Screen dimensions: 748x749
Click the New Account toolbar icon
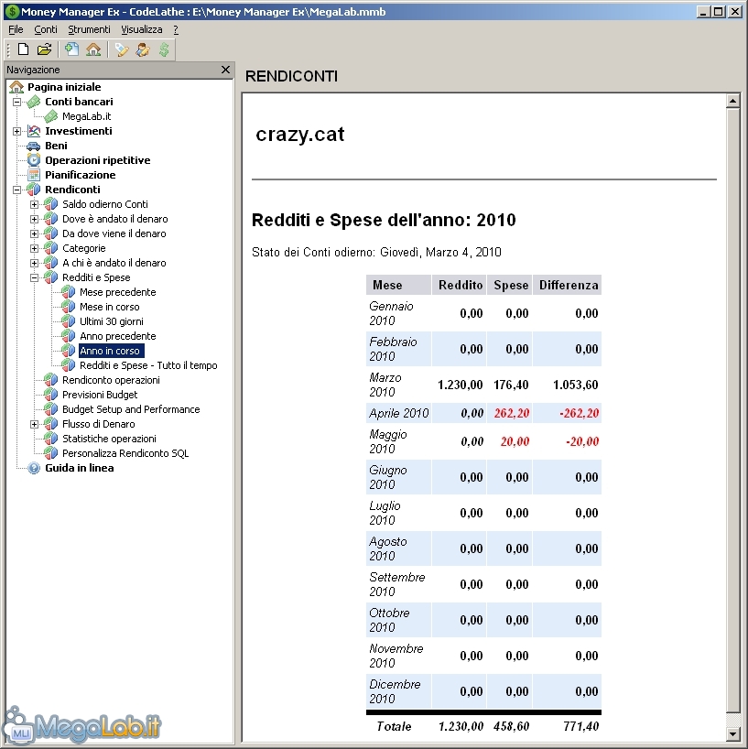click(x=71, y=49)
